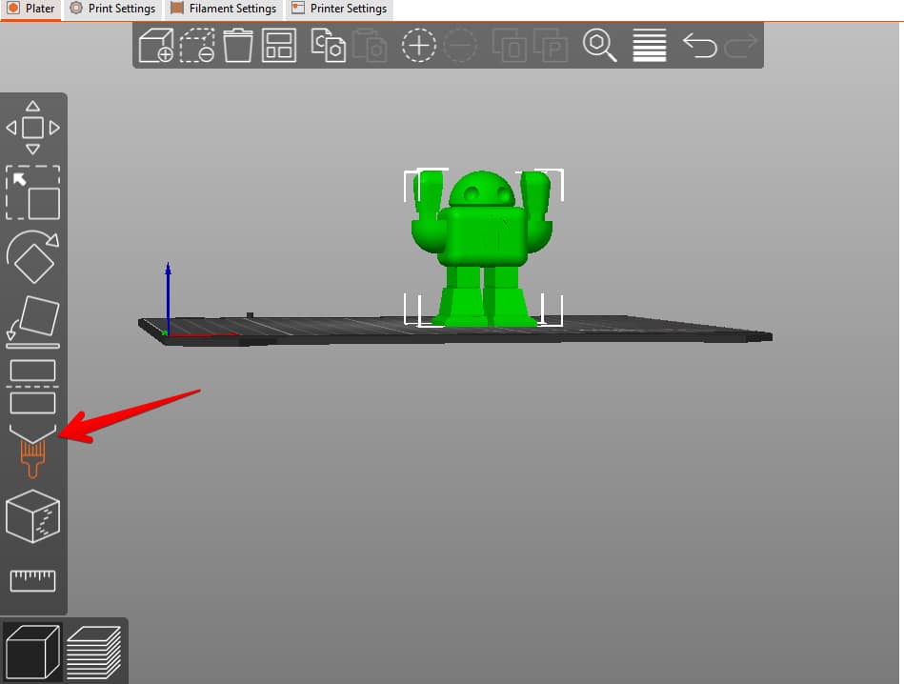Open the Plater tab
This screenshot has width=904, height=684.
click(x=30, y=10)
